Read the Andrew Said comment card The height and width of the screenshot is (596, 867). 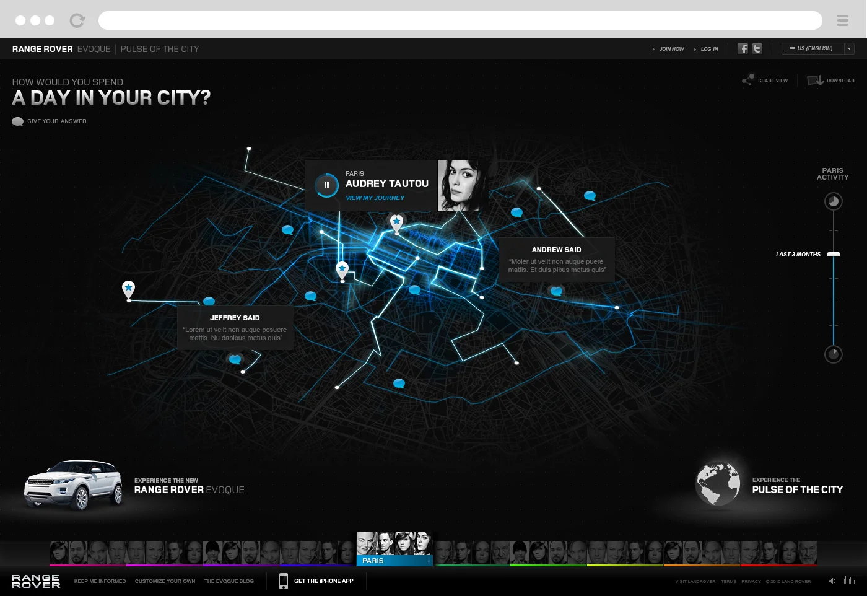click(557, 260)
